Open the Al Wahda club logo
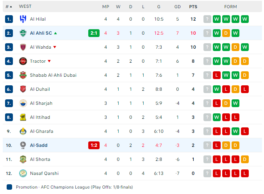Image resolution: width=264 pixels, height=194 pixels. point(23,47)
